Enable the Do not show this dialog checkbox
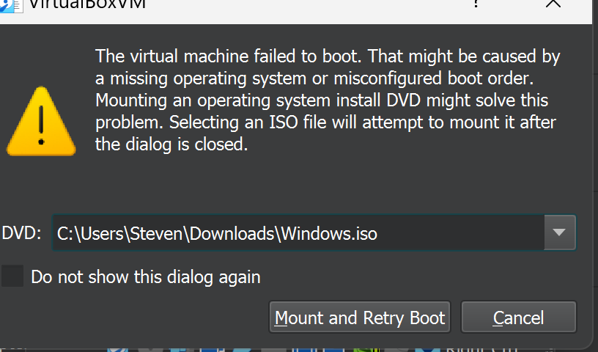598x352 pixels. point(12,276)
